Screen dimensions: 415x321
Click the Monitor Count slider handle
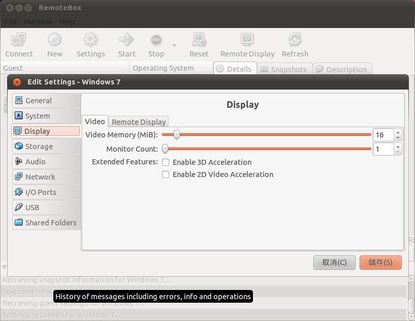pyautogui.click(x=165, y=149)
